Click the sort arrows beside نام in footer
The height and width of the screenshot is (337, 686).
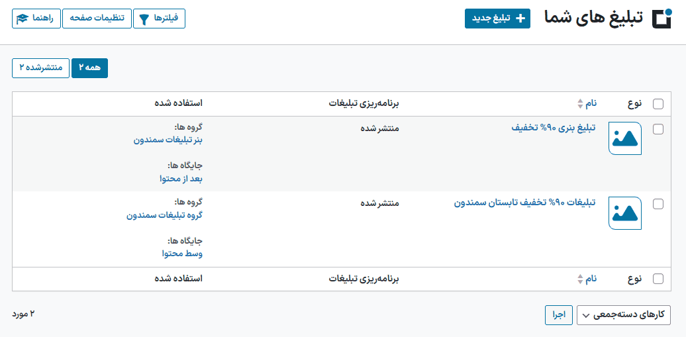[x=580, y=279]
